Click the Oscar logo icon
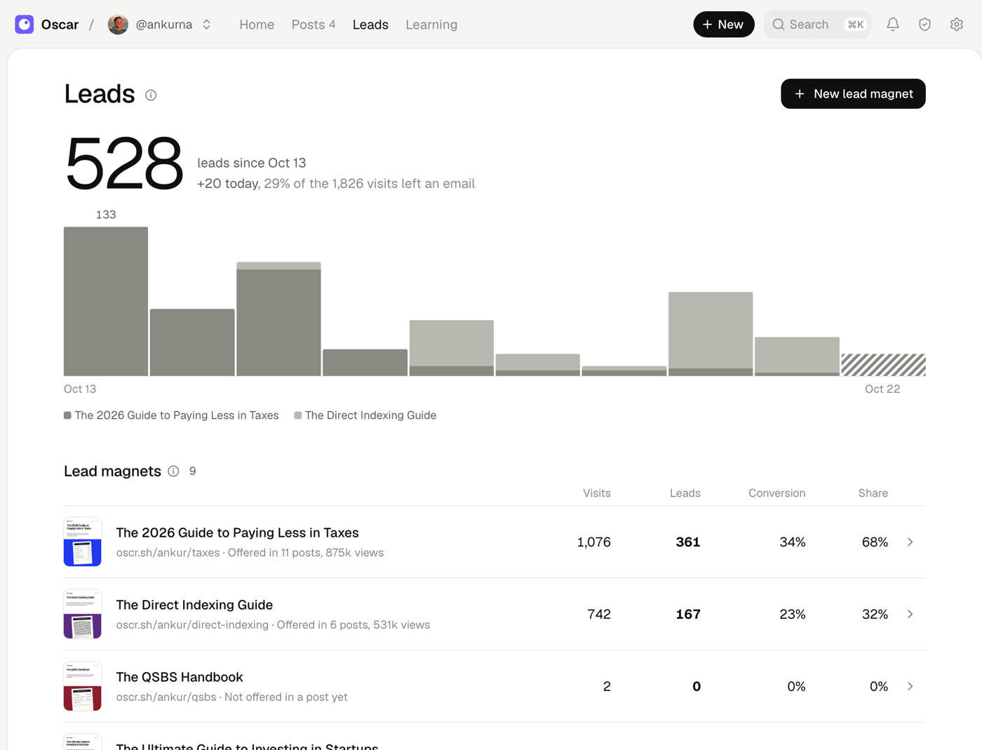The image size is (982, 750). pos(25,25)
